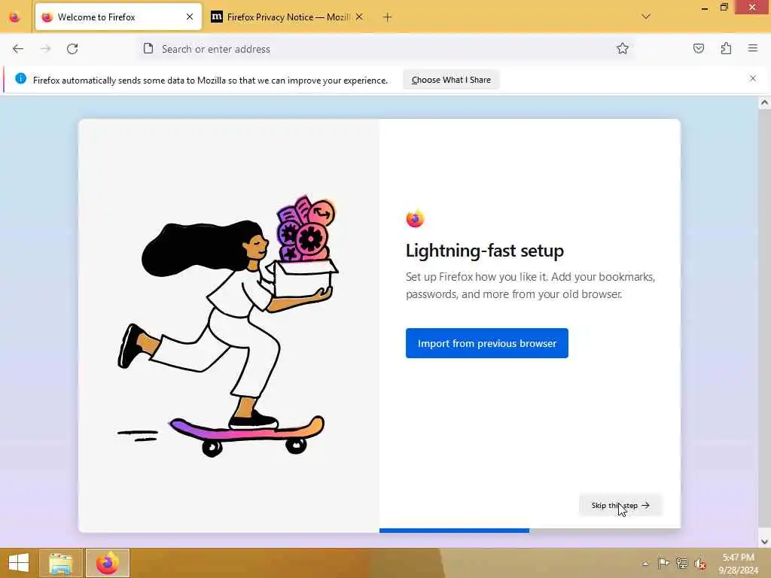Reload the current page
Screen dimensions: 771x578
coord(72,49)
